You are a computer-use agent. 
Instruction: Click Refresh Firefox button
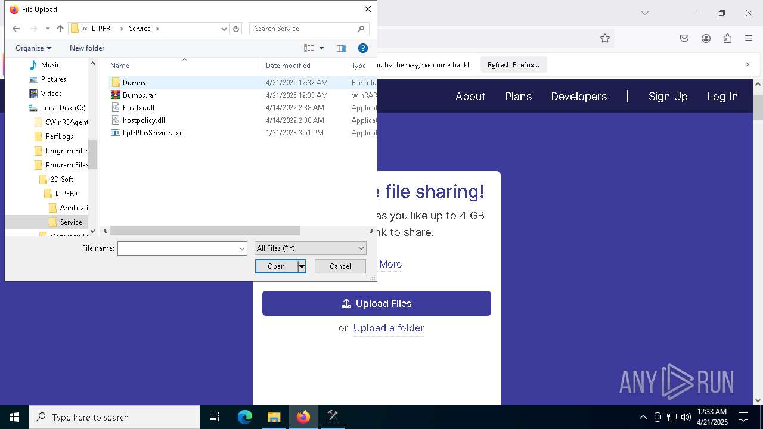513,65
